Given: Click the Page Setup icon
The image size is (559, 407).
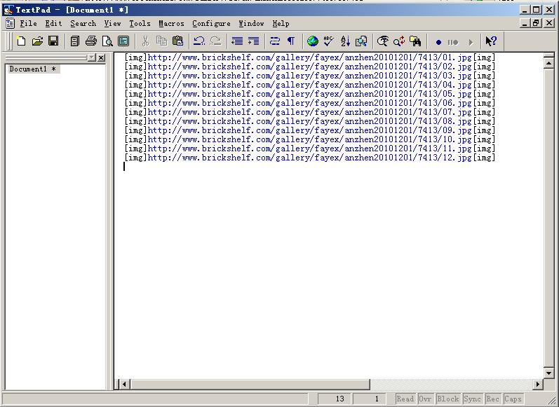Looking at the screenshot, I should point(123,41).
